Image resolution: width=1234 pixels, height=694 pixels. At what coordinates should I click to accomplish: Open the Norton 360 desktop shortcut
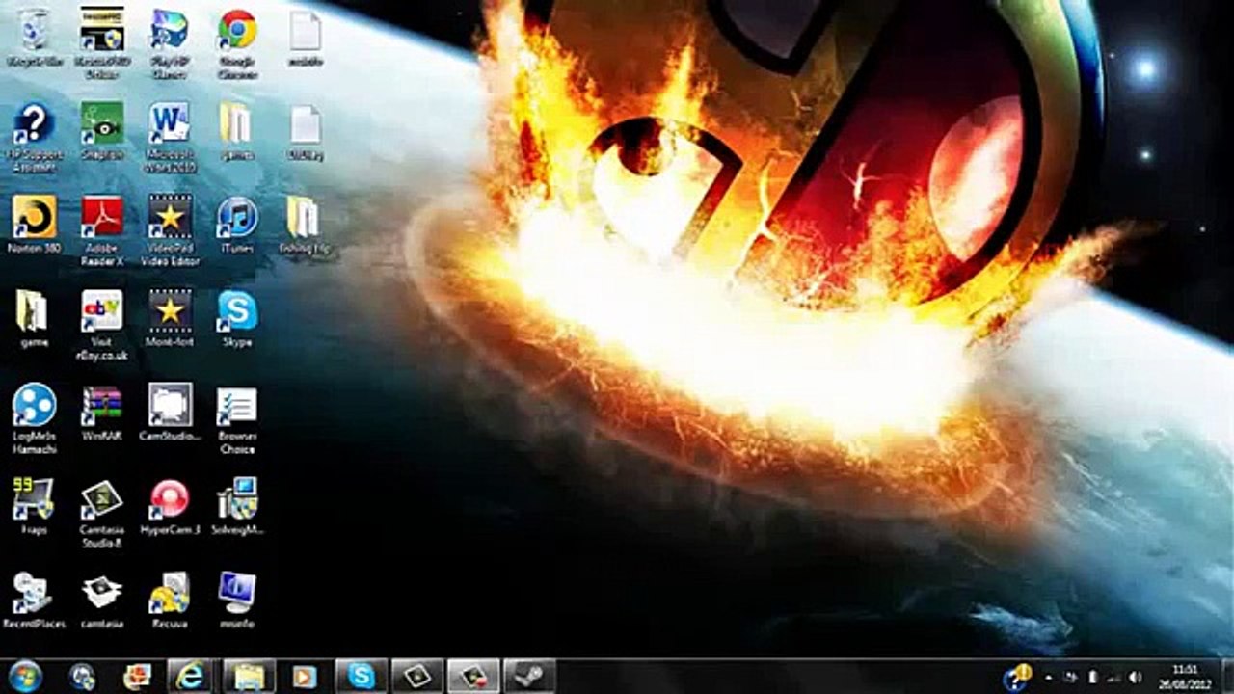(34, 225)
